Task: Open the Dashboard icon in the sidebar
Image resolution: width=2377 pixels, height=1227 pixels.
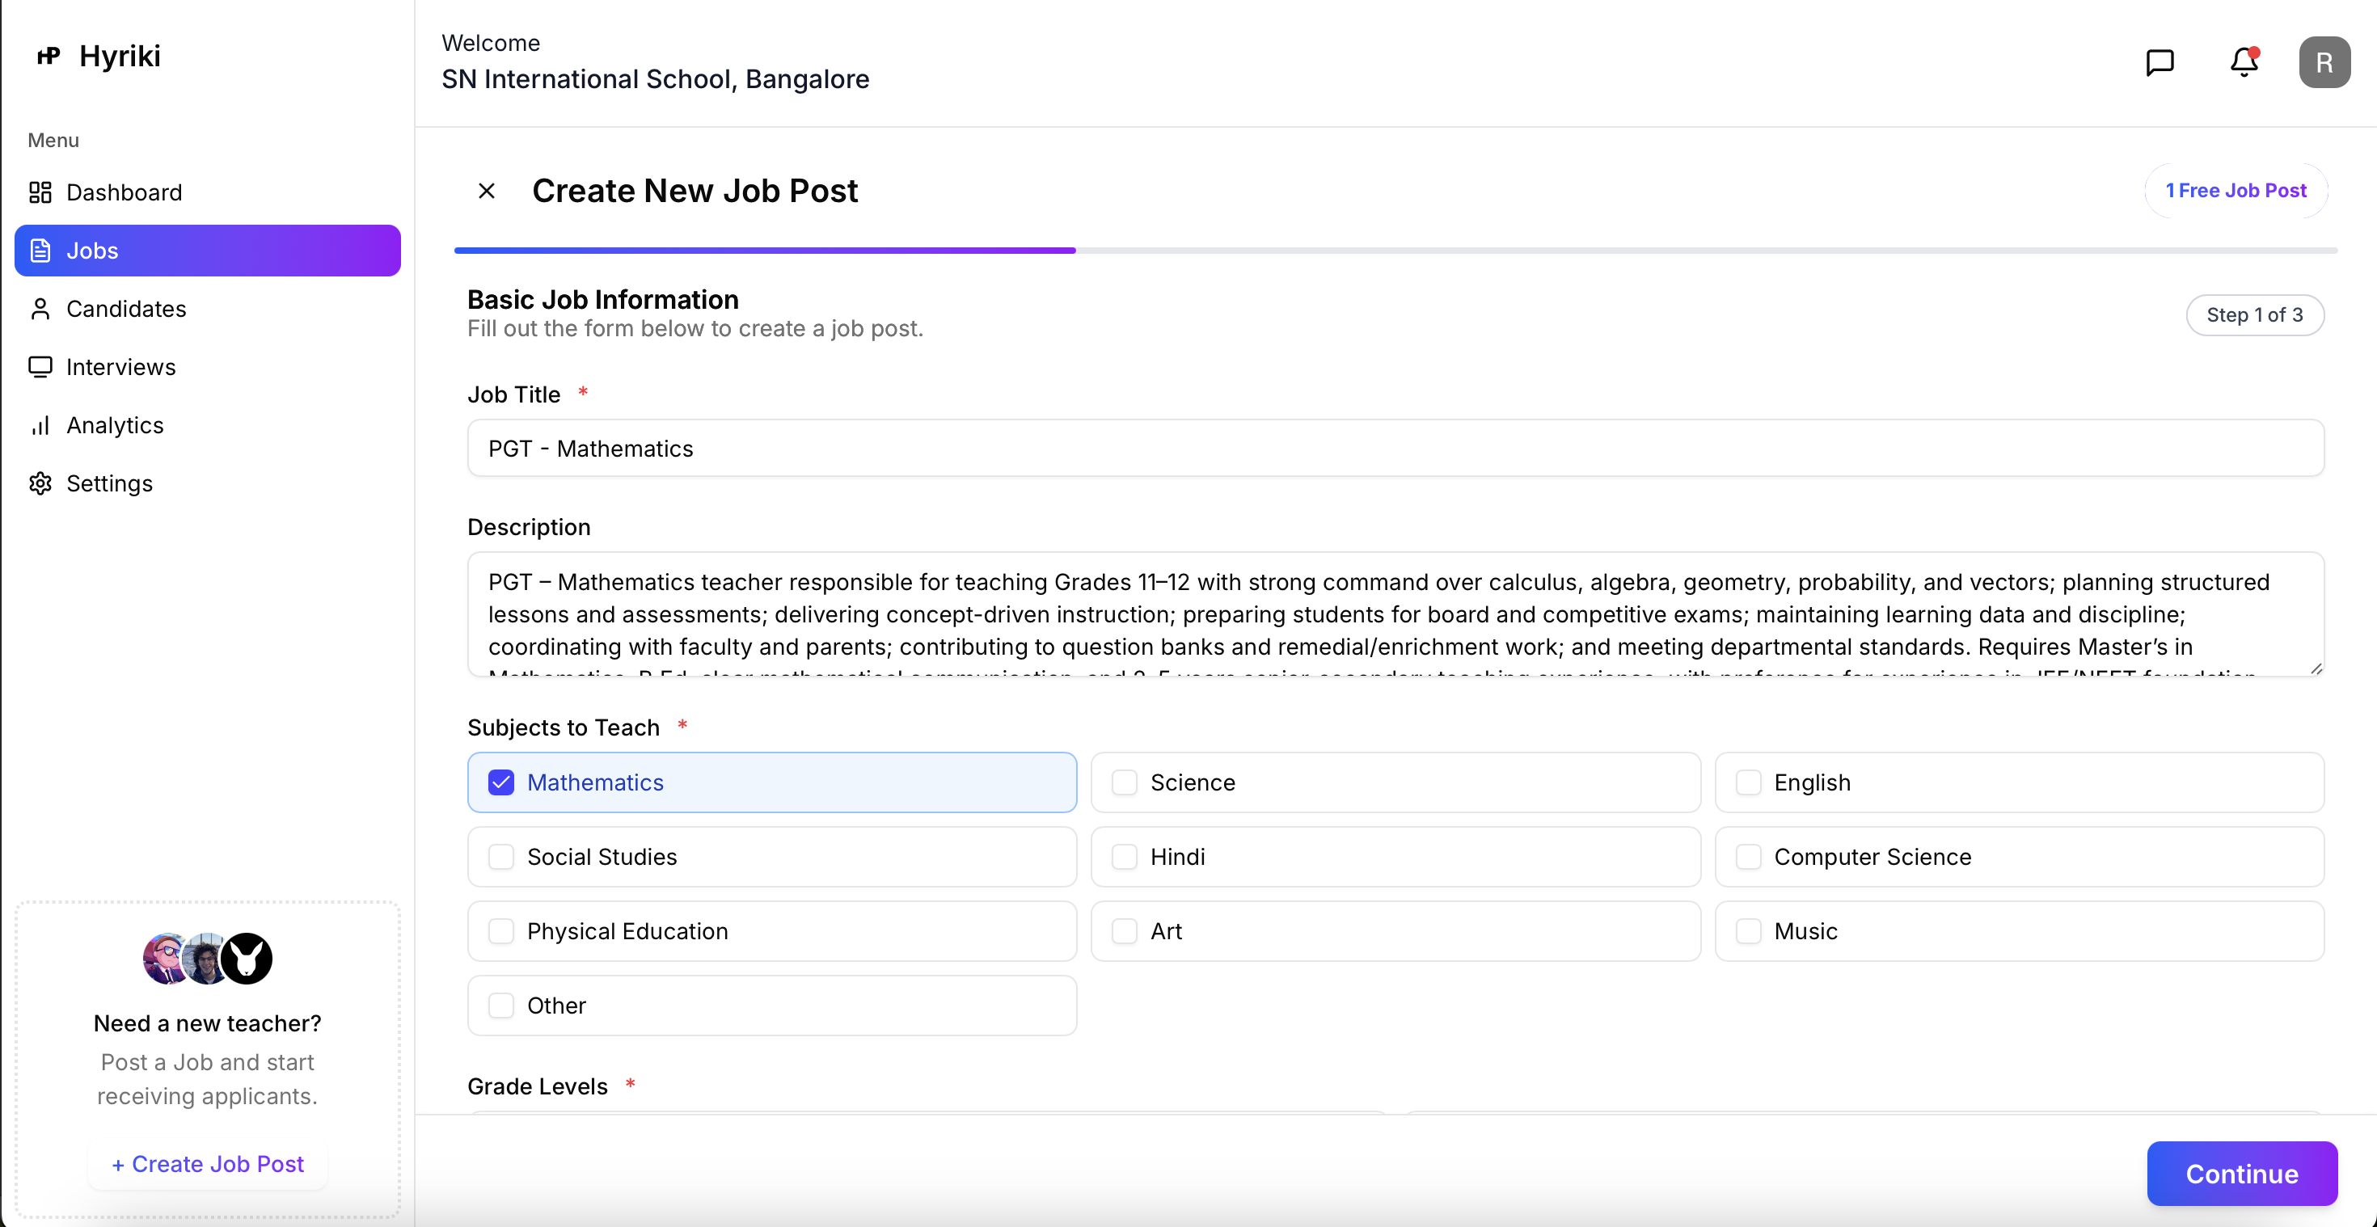Action: point(40,192)
